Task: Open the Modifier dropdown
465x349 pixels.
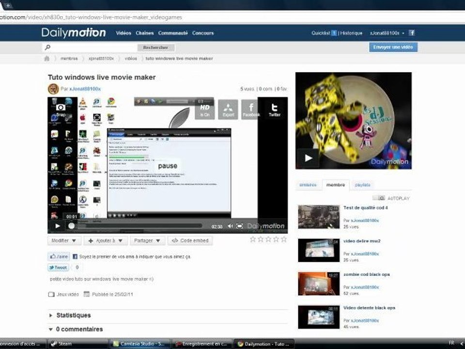Action: point(64,241)
